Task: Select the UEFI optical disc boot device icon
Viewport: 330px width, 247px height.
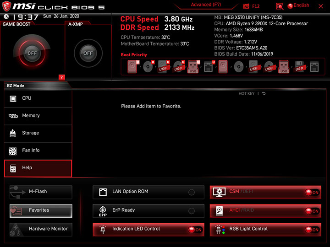Action: click(148, 67)
